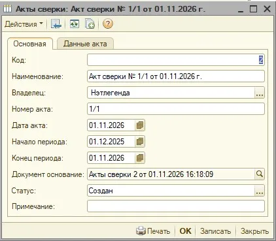Close the window with the X button
The width and height of the screenshot is (276, 241).
click(267, 9)
